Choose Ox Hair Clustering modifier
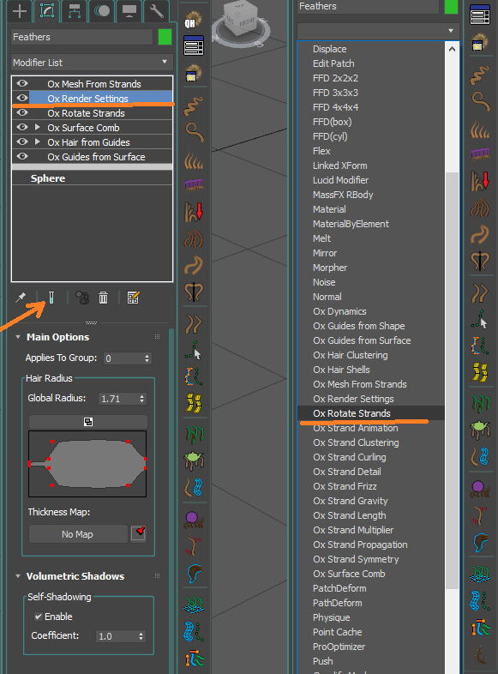498x674 pixels. coord(351,355)
